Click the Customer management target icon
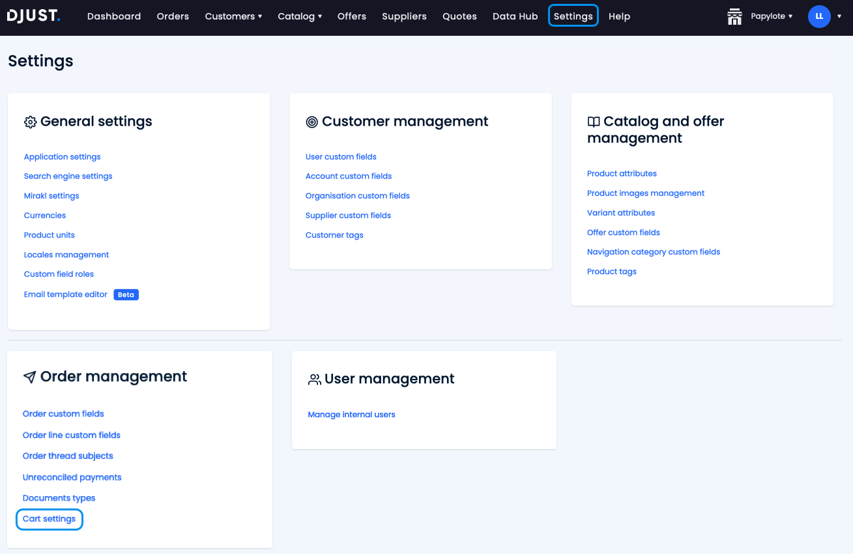Image resolution: width=853 pixels, height=554 pixels. pyautogui.click(x=312, y=122)
